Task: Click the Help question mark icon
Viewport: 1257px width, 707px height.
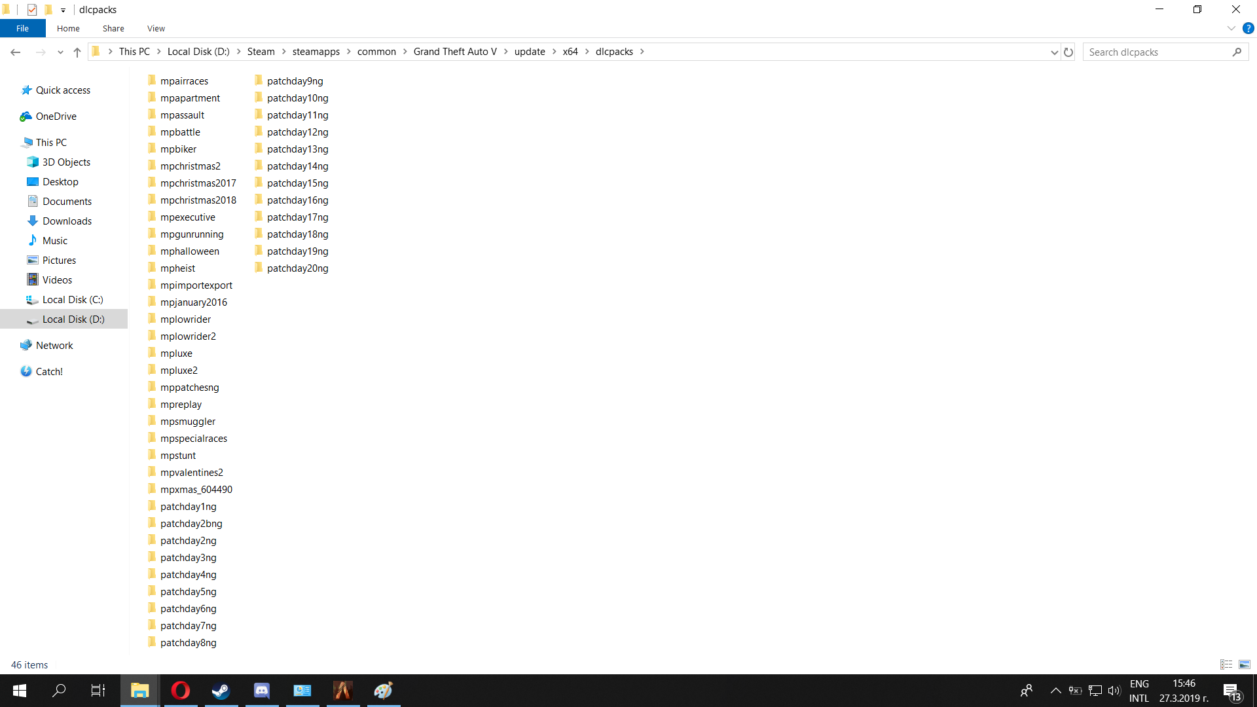Action: tap(1248, 28)
